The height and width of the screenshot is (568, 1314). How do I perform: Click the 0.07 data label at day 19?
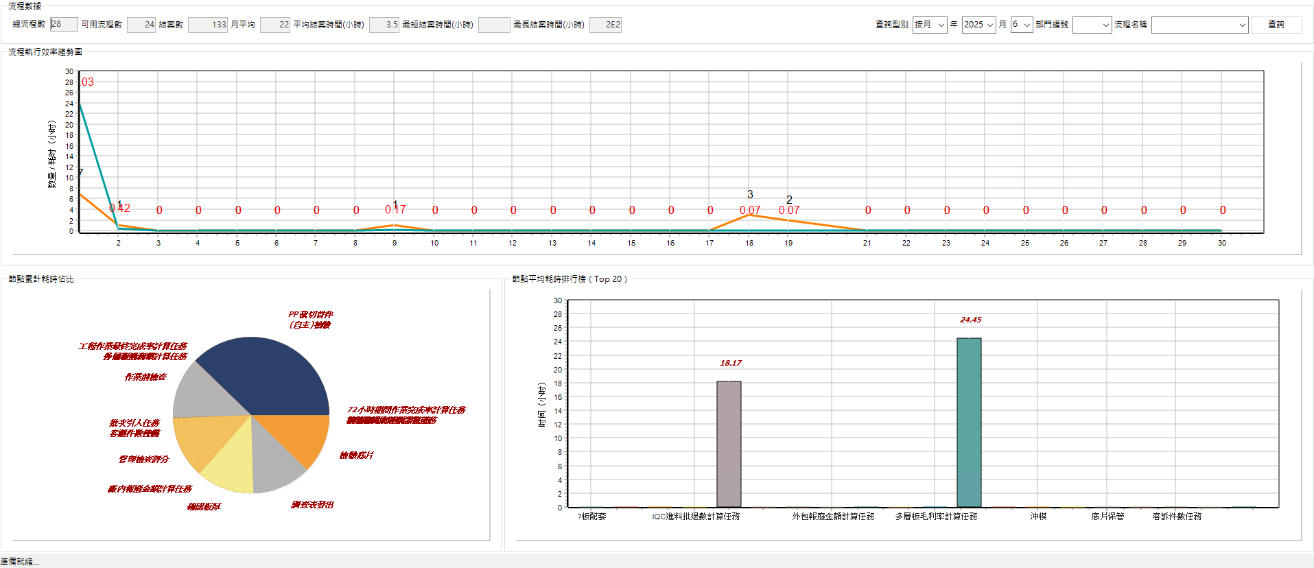[789, 211]
